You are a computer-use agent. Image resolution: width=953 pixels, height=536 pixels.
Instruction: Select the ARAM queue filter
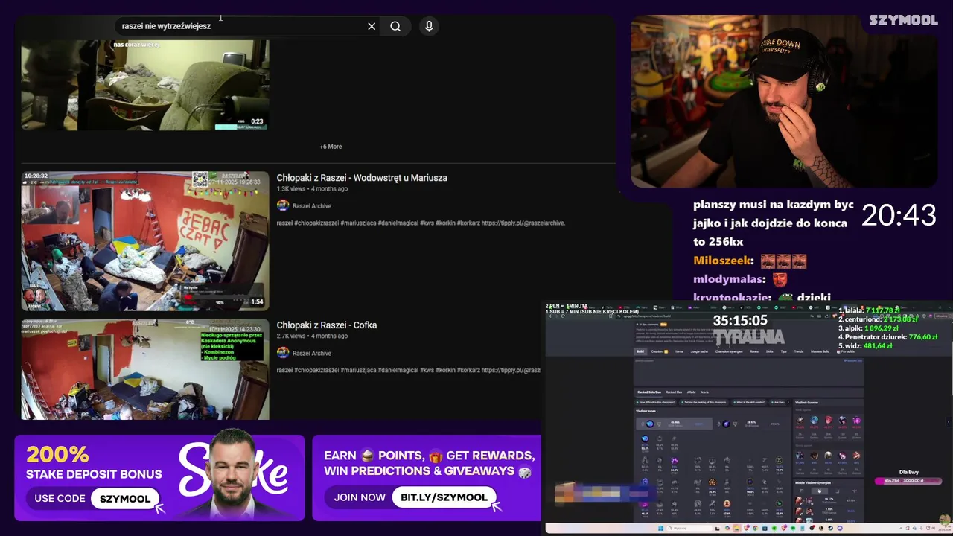(691, 392)
